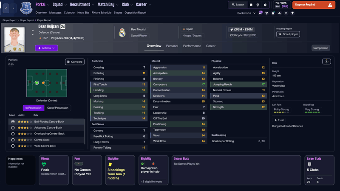Switch to the Performance tab
Viewport: 340px width, 191px height.
[x=192, y=46]
